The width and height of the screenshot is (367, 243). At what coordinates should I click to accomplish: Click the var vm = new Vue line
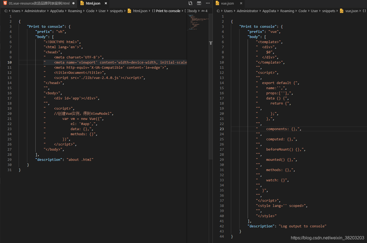click(x=74, y=119)
